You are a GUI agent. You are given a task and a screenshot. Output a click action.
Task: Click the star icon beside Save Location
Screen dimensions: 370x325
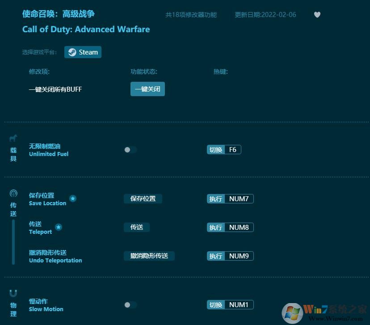pyautogui.click(x=73, y=198)
